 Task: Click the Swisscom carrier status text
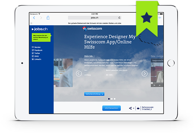tap(34, 14)
